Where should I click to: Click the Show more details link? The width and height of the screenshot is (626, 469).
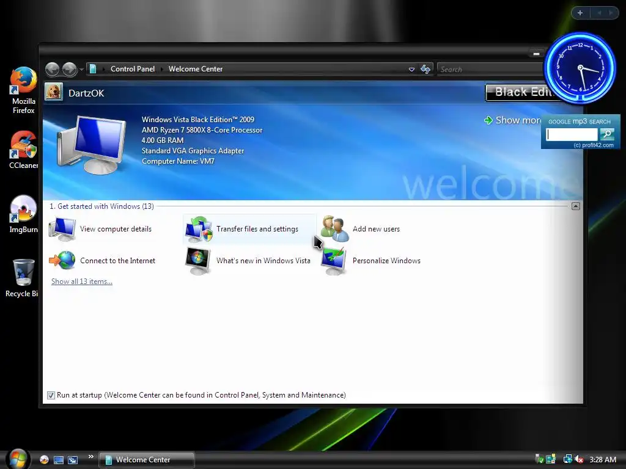point(514,120)
